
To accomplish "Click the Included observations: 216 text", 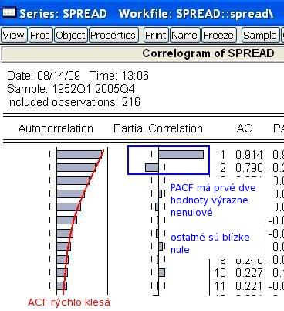I will point(73,102).
